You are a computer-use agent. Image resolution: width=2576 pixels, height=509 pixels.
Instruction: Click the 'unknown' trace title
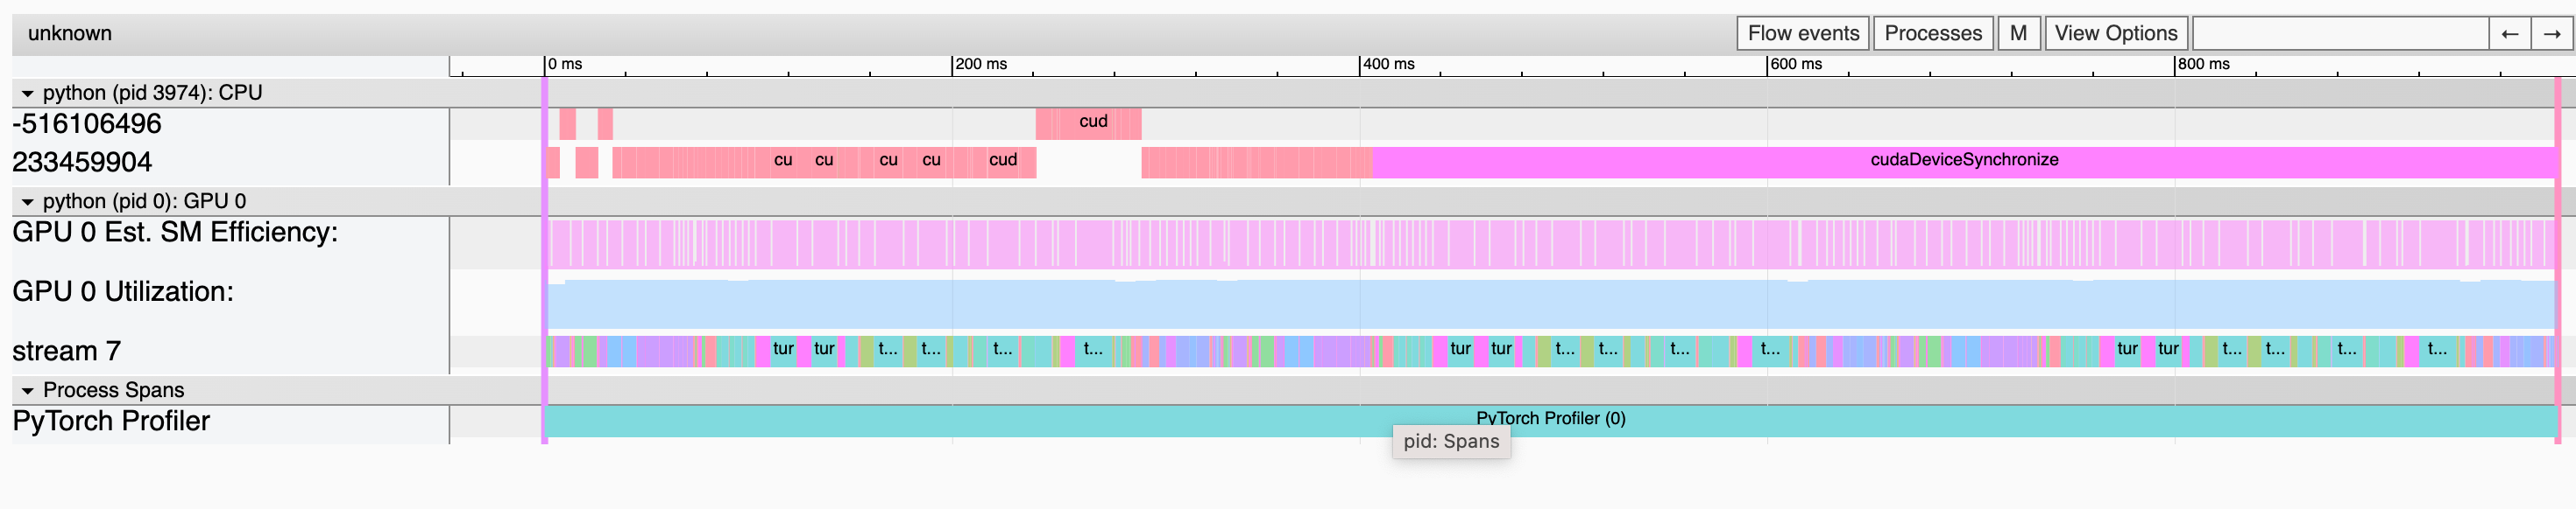(70, 33)
